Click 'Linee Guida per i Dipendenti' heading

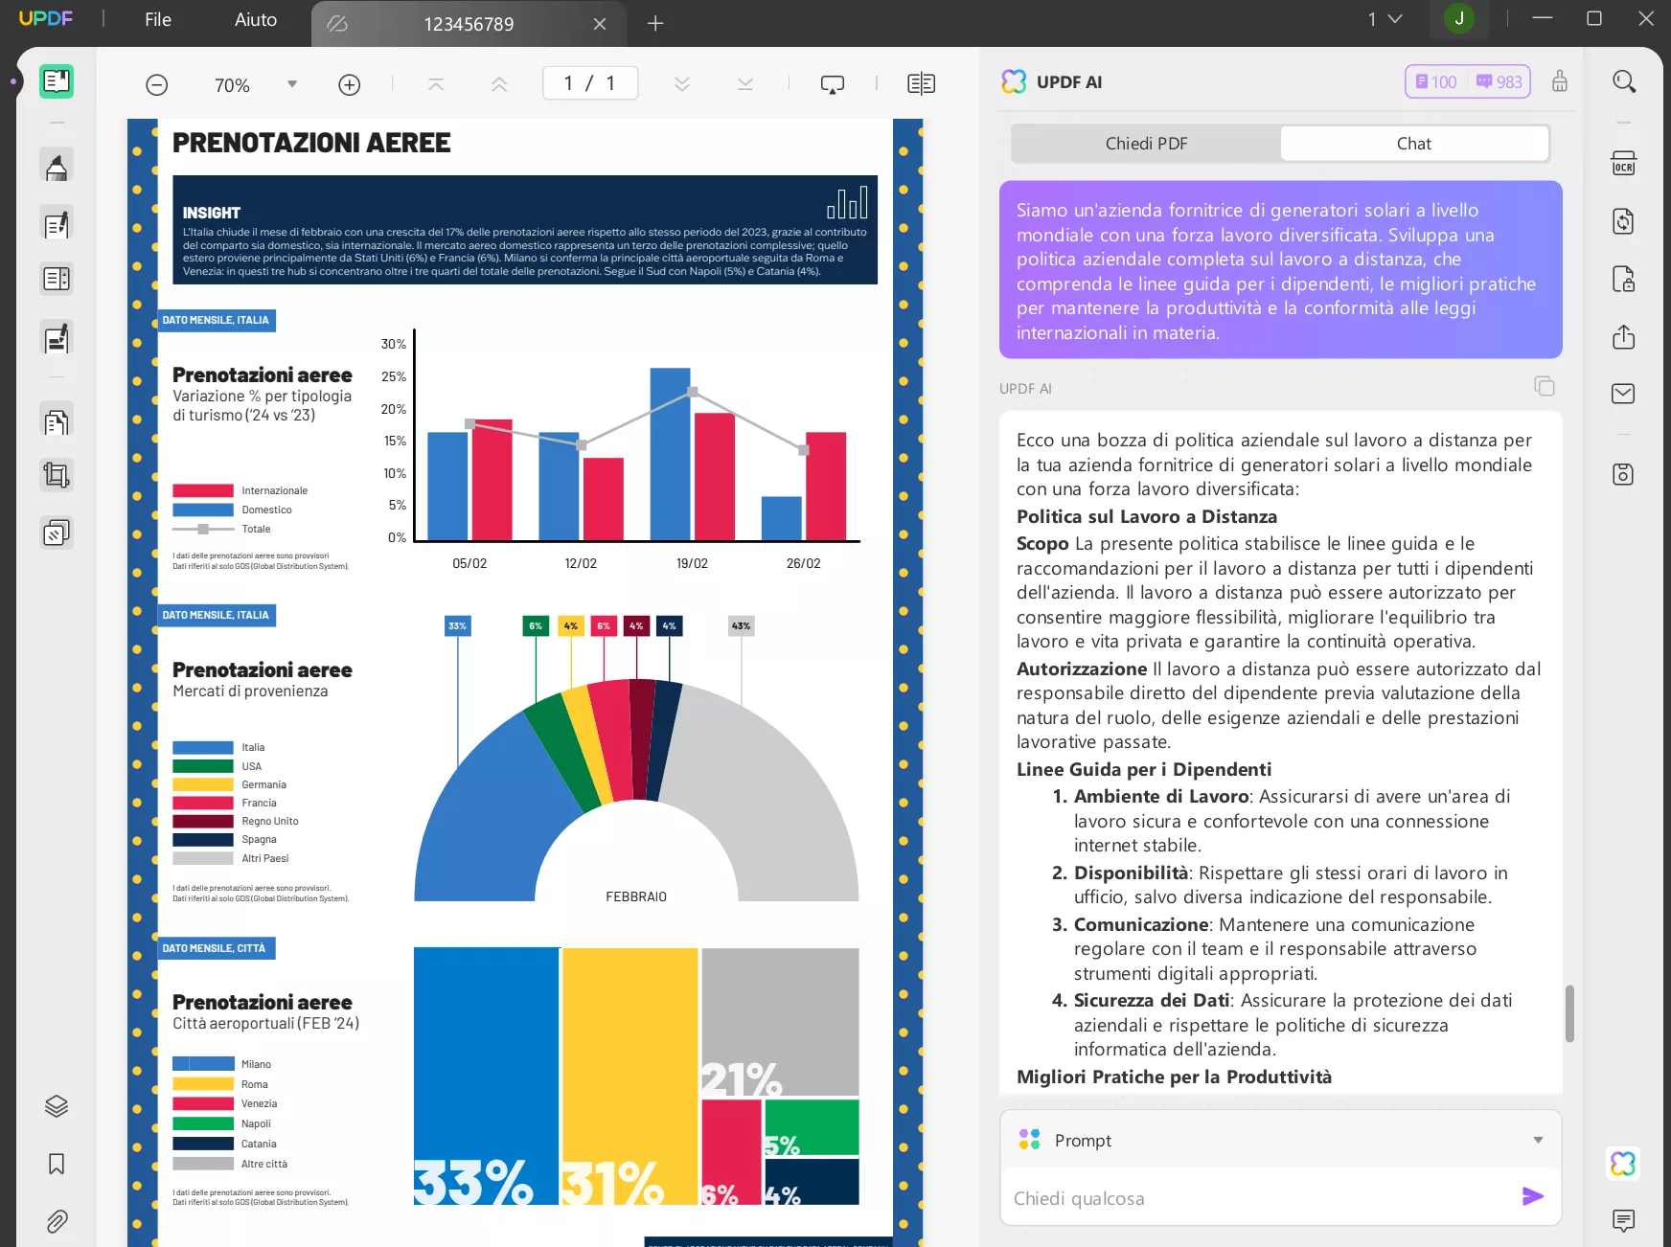pos(1144,769)
